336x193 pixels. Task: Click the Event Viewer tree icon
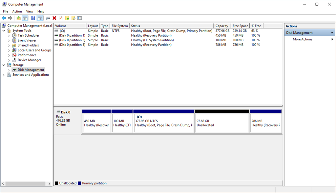coord(14,40)
